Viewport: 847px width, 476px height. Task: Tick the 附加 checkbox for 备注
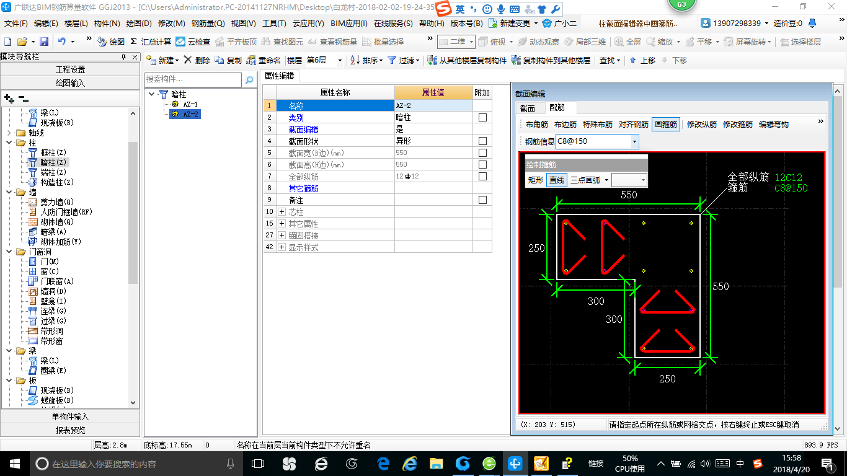click(x=482, y=200)
